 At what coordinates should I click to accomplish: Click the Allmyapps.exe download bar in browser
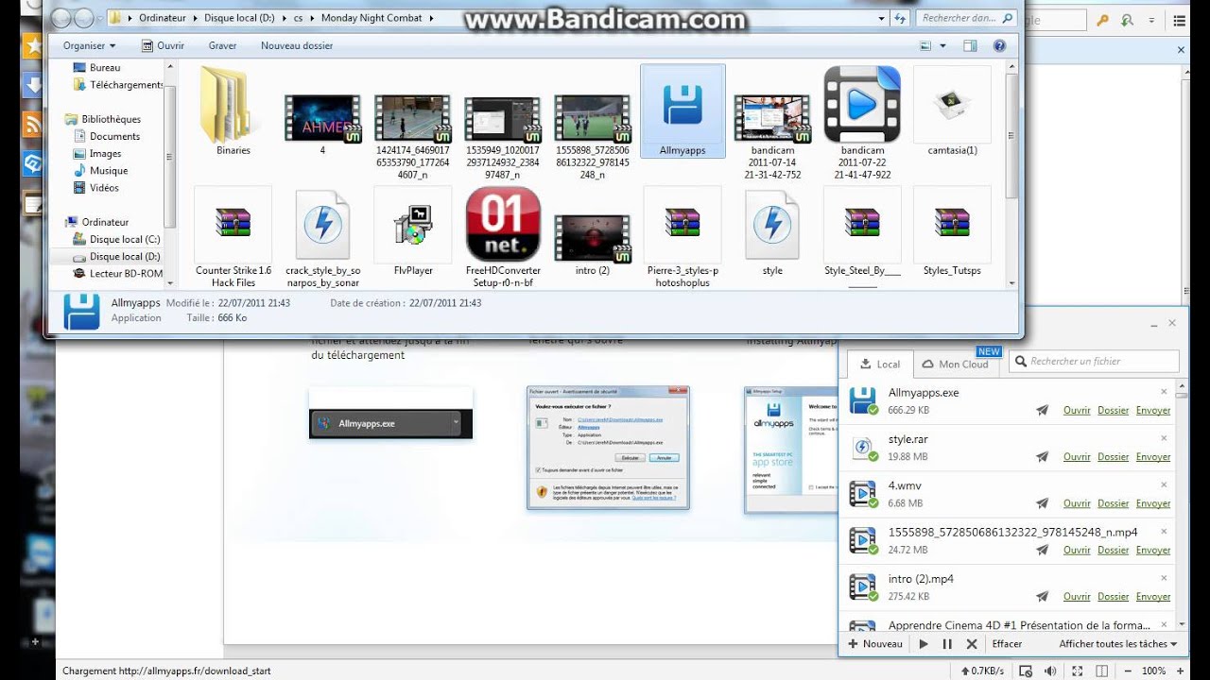click(389, 424)
